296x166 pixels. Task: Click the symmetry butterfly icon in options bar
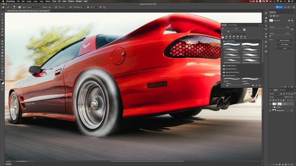tap(104, 7)
